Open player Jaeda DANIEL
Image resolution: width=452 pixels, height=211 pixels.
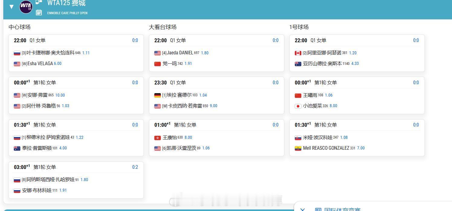[180, 53]
